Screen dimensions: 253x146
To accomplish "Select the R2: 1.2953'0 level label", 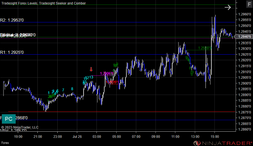I will (12, 20).
